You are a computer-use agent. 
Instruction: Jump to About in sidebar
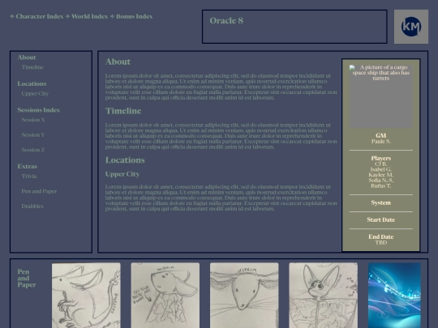[x=27, y=58]
